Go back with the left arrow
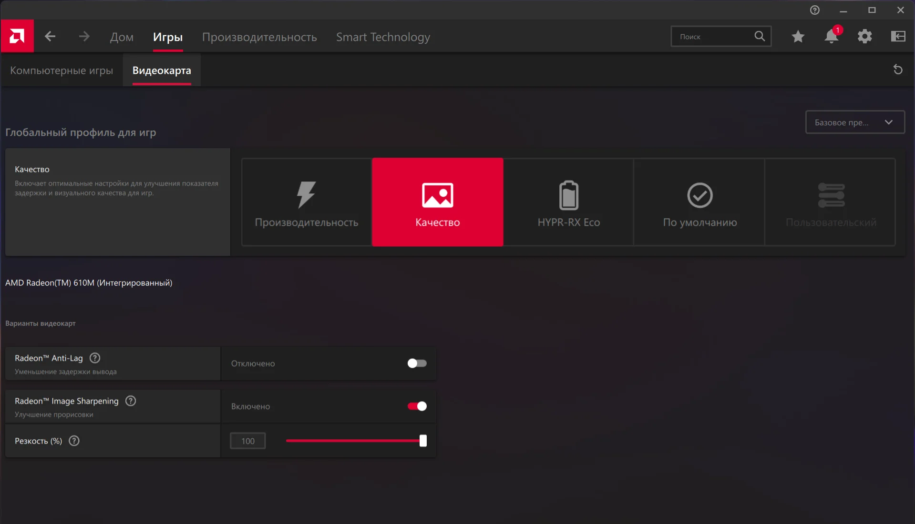Image resolution: width=915 pixels, height=524 pixels. (x=50, y=37)
